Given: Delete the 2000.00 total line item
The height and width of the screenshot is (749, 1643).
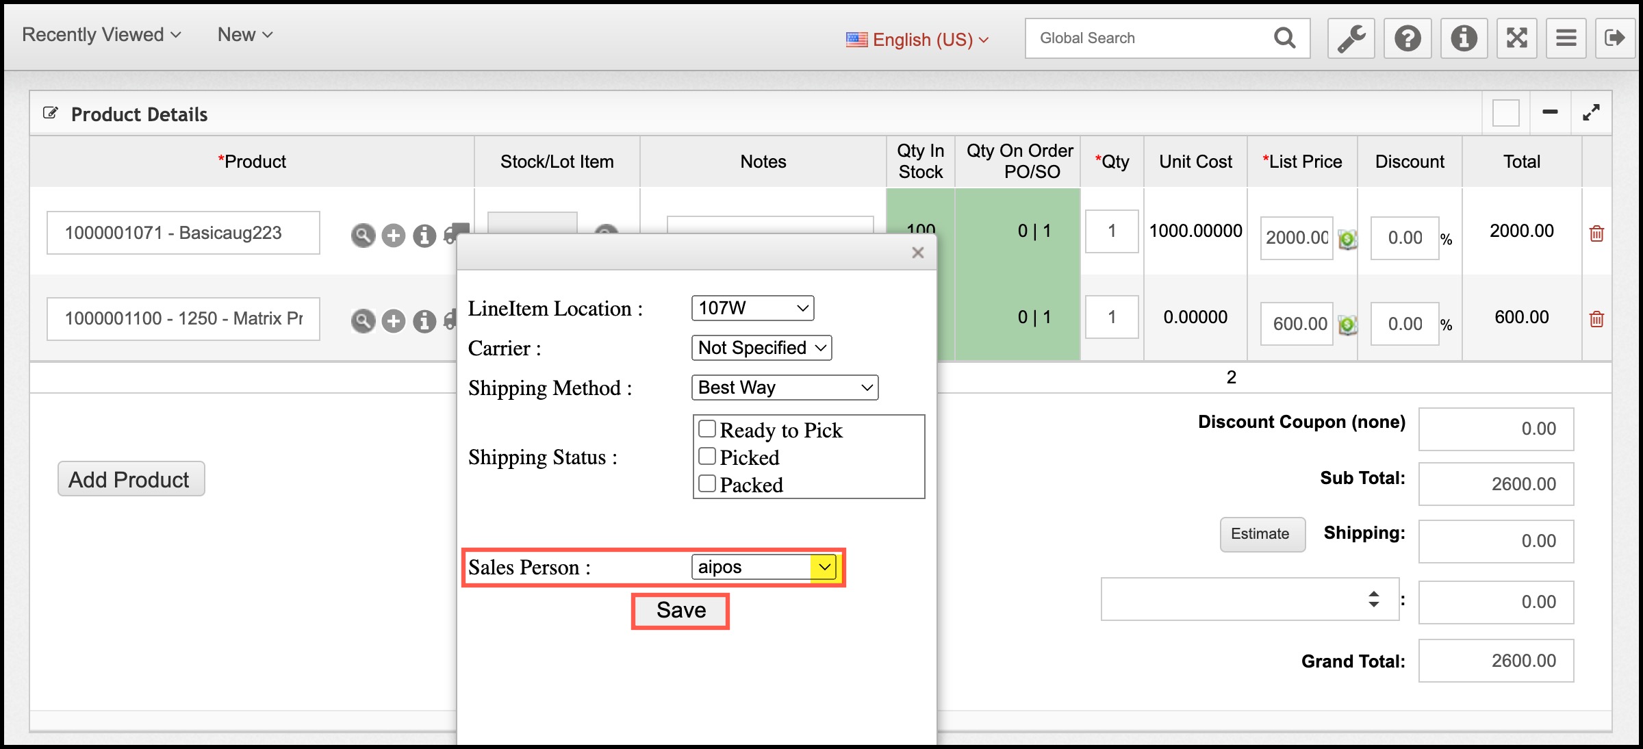Looking at the screenshot, I should (x=1596, y=233).
